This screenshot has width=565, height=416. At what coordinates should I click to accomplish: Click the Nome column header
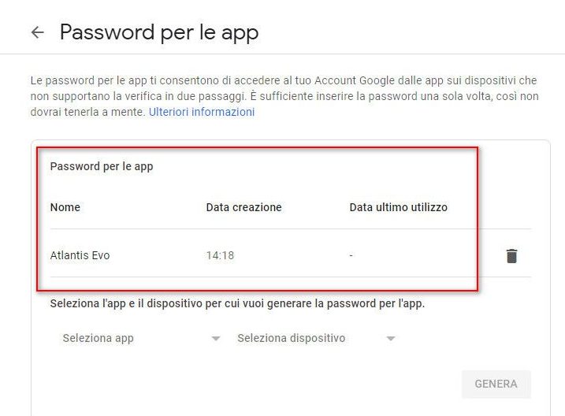(x=65, y=207)
